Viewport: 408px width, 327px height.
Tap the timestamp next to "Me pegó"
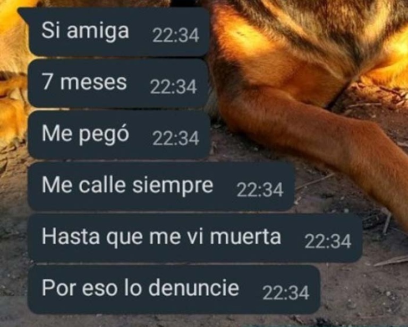(x=176, y=138)
